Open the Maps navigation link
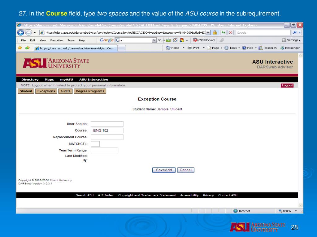317x237 pixels. click(x=49, y=79)
